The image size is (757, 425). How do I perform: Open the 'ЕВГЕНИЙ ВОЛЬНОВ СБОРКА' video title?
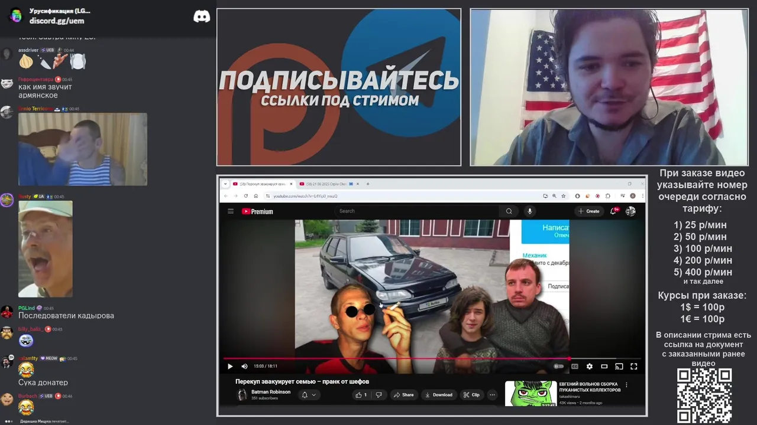(590, 387)
